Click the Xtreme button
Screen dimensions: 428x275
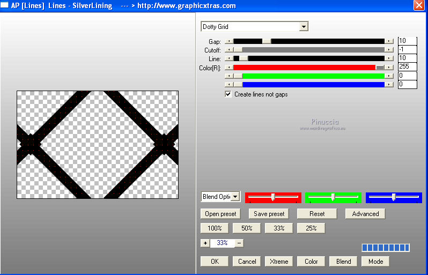pos(279,262)
